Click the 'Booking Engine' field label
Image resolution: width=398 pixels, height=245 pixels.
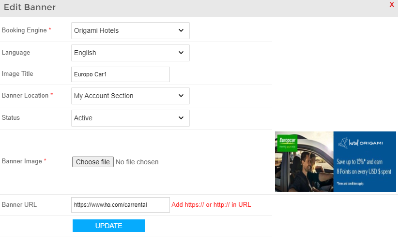pyautogui.click(x=24, y=30)
